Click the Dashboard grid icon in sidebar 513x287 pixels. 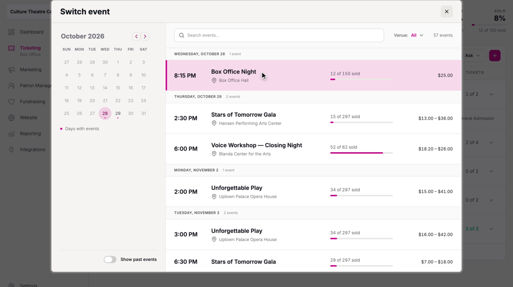[x=12, y=32]
